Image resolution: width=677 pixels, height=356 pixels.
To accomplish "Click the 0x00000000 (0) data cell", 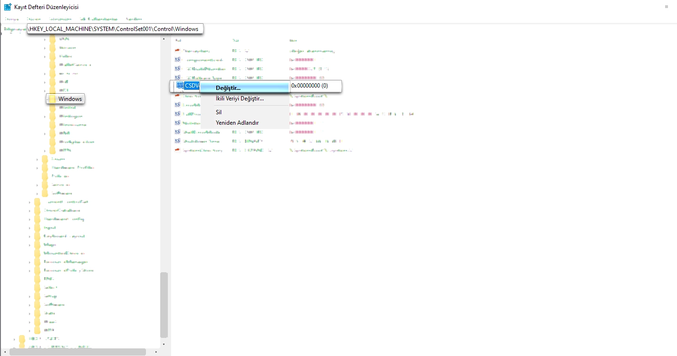I will (x=309, y=86).
